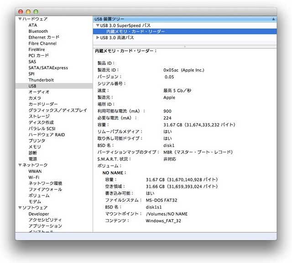Select Developer under ソフトウェア
Image resolution: width=292 pixels, height=263 pixels.
(x=39, y=214)
